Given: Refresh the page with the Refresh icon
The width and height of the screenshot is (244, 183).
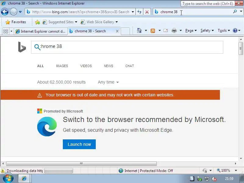Looking at the screenshot, I should click(x=139, y=12).
